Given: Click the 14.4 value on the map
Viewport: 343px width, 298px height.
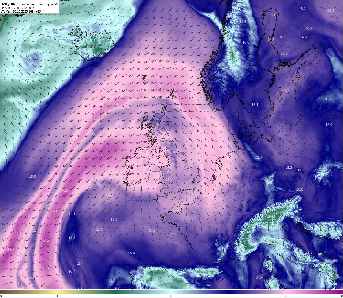Looking at the screenshot, I should point(72,214).
